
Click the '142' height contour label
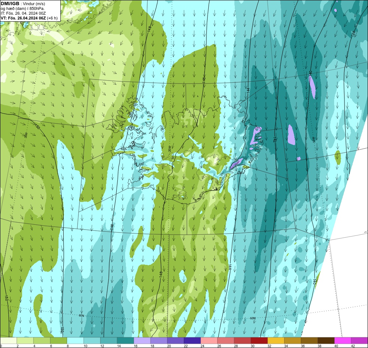click(x=275, y=139)
